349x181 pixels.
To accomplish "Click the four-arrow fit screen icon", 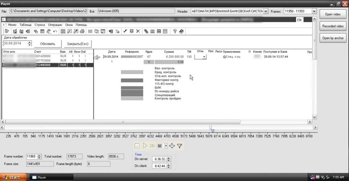I will point(172,146).
